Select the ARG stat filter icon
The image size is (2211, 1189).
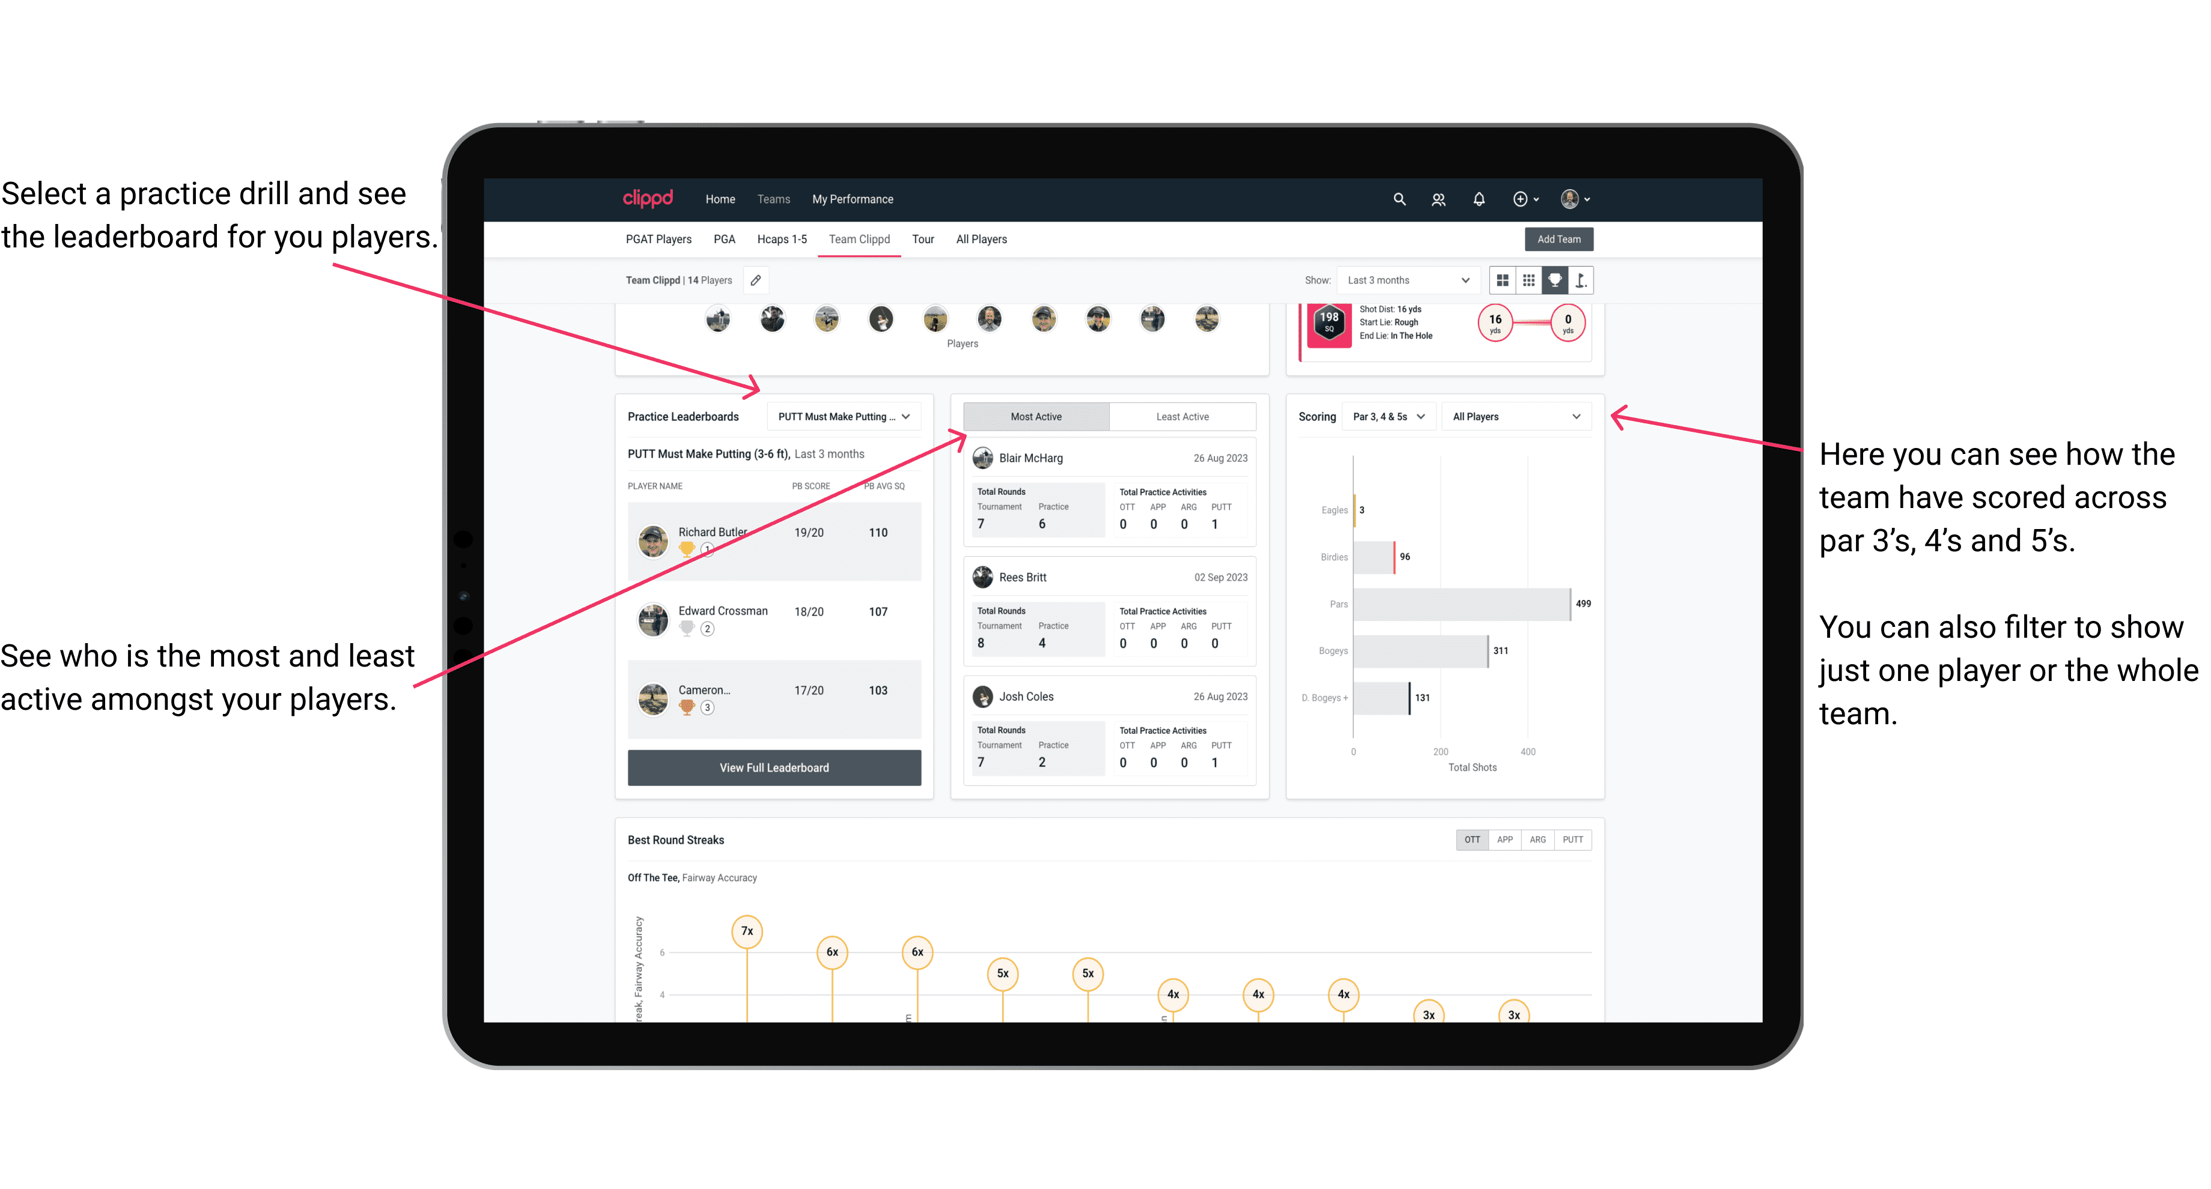[1534, 839]
